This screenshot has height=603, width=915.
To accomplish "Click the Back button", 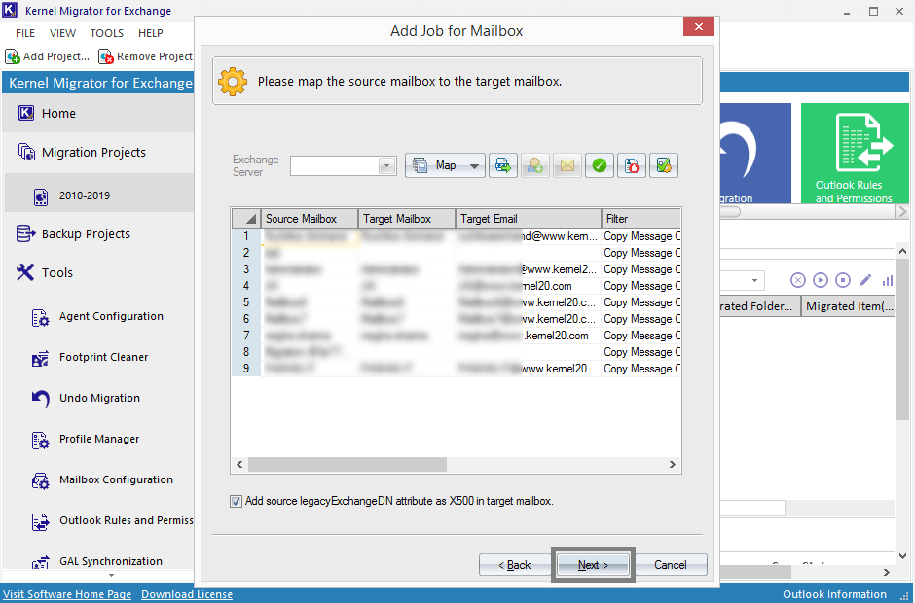I will (515, 564).
